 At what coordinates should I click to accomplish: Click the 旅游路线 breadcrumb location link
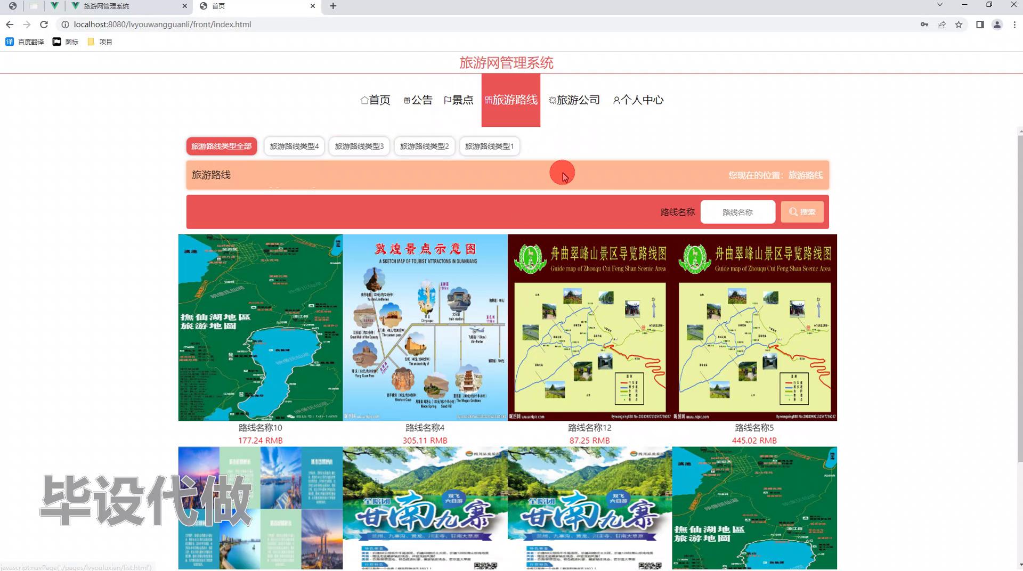pos(806,175)
